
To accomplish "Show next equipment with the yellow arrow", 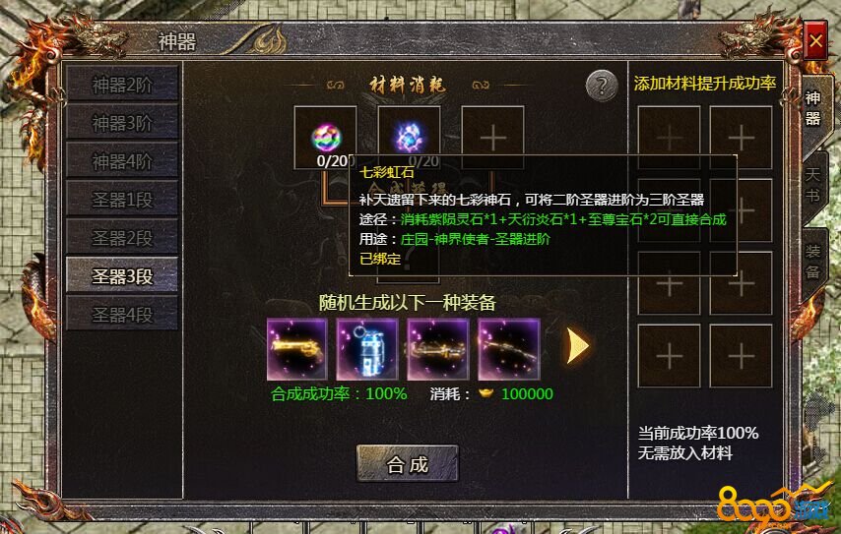I will coord(578,346).
